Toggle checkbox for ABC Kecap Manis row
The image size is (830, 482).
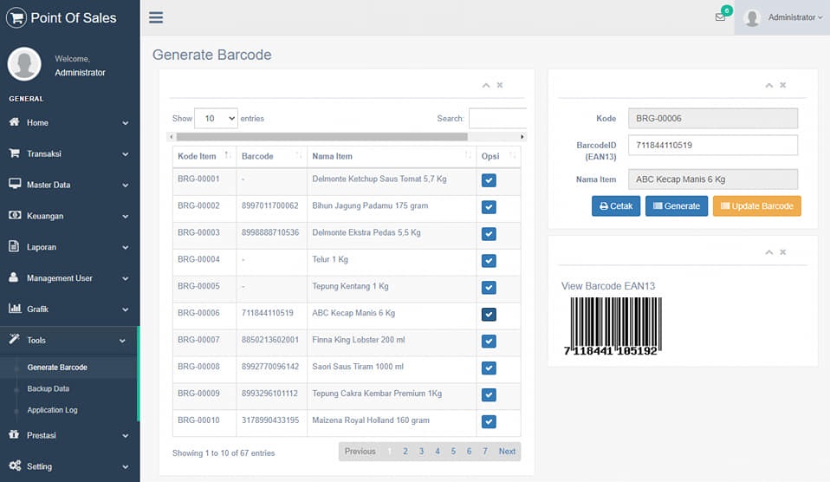(489, 315)
